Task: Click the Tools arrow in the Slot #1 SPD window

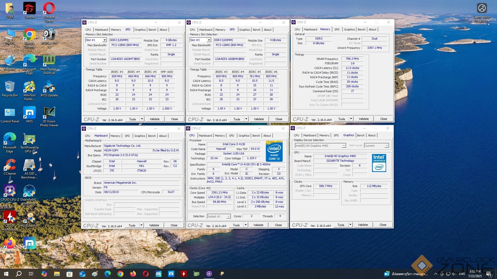Action: click(142, 119)
